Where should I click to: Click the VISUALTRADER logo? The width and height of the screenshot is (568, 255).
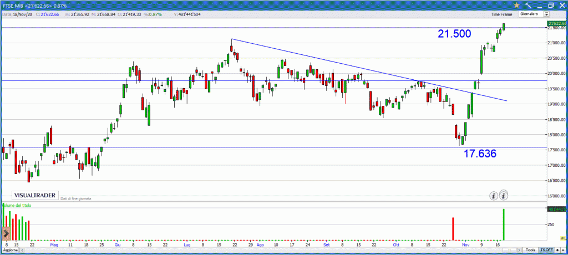[35, 195]
